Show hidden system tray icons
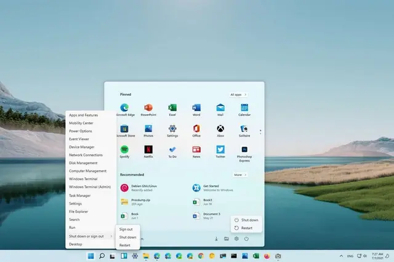Viewport: 394px width, 262px height. 341,256
